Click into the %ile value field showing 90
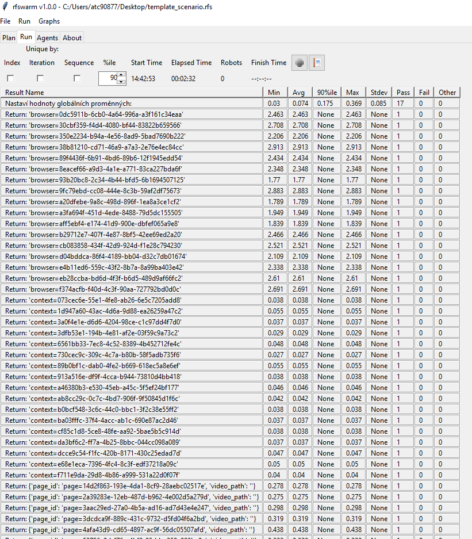 (x=108, y=78)
